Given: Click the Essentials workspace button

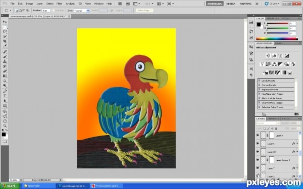Looking at the screenshot, I should click(x=215, y=4).
